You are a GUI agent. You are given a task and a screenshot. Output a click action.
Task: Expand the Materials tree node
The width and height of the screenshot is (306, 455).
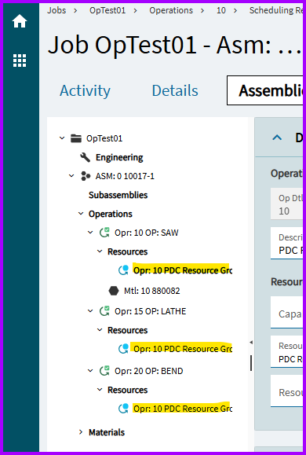(x=81, y=432)
